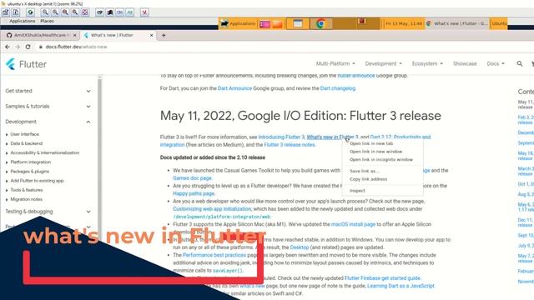The width and height of the screenshot is (534, 300).
Task: Click the browser forward arrow
Action: click(18, 47)
